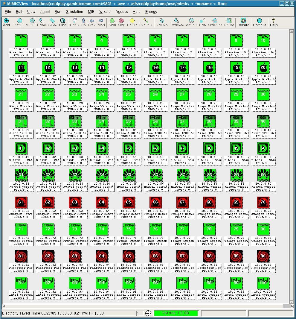296x319 pixels.
Task: Select Juniper agent icon 70
Action: pyautogui.click(x=263, y=202)
